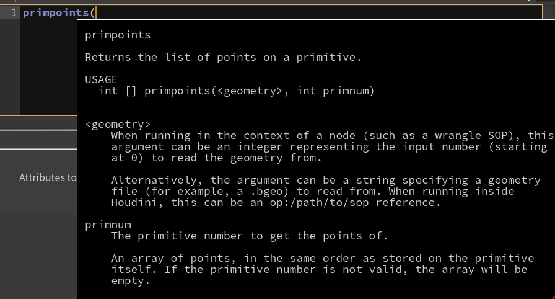Click the primnum argument heading

[x=108, y=225]
